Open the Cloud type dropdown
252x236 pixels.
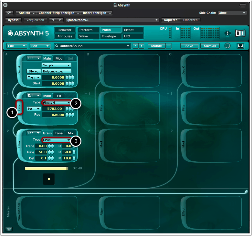[x=56, y=140]
